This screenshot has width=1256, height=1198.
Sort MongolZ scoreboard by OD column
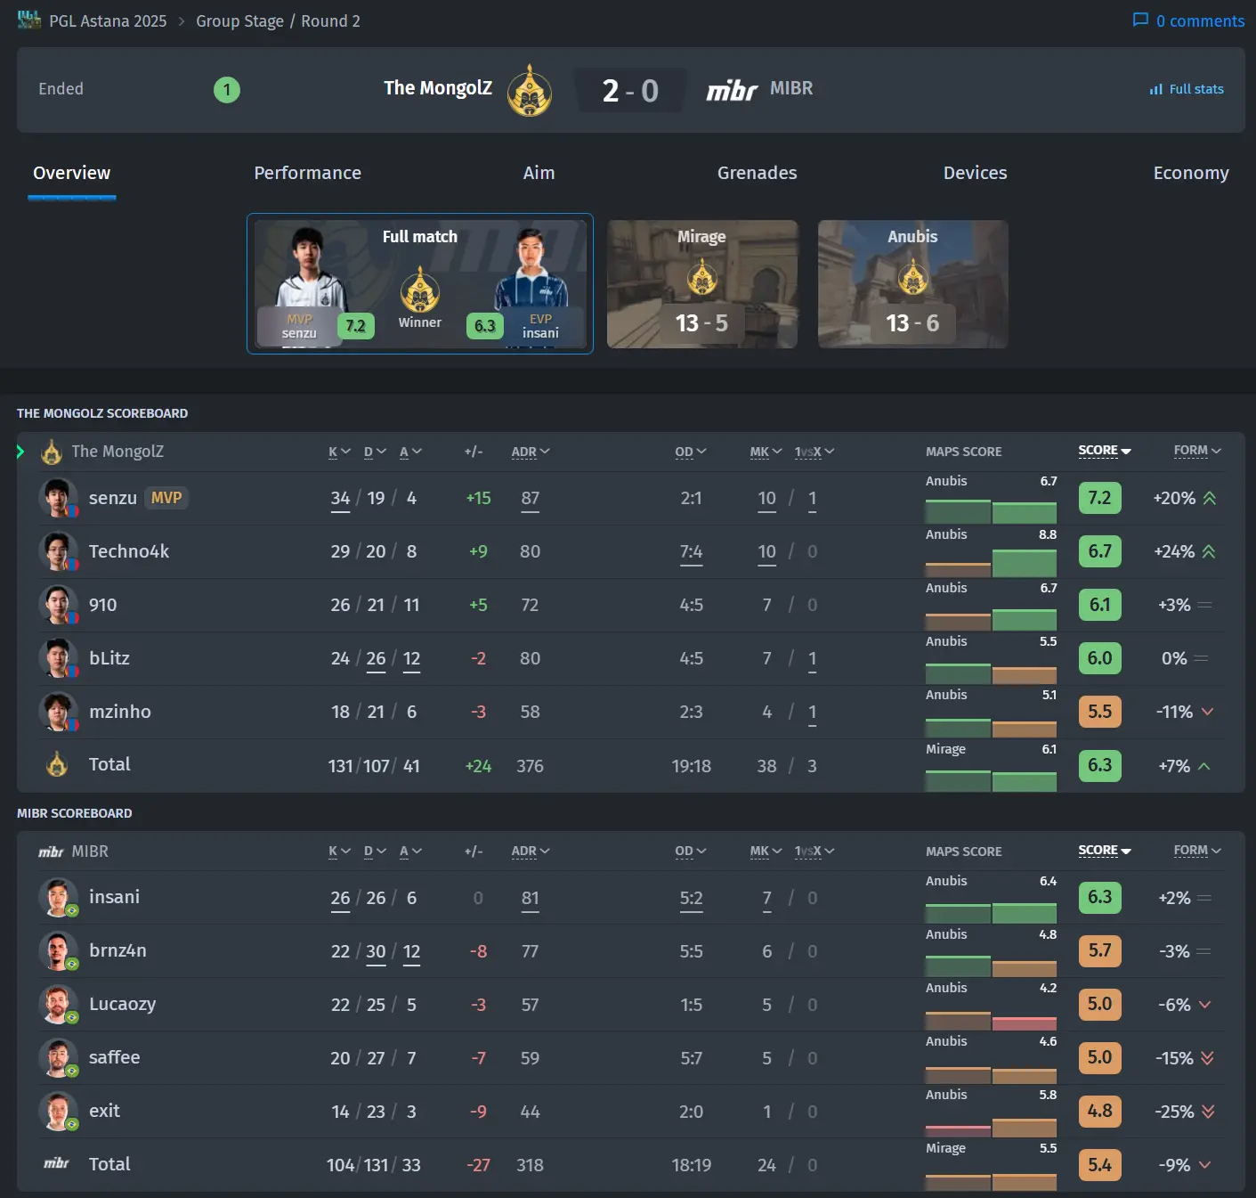point(691,452)
